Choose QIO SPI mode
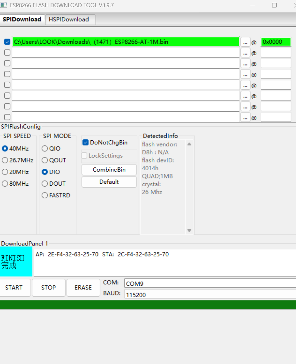The height and width of the screenshot is (364, 296). (51, 148)
